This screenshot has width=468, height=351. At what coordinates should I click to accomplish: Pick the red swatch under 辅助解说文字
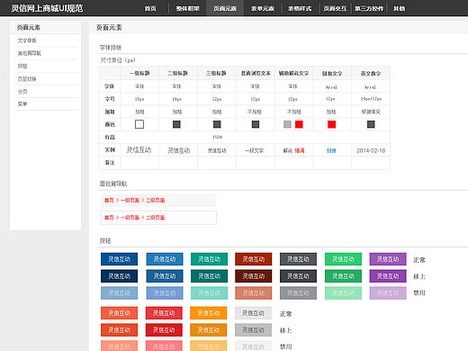pyautogui.click(x=299, y=124)
